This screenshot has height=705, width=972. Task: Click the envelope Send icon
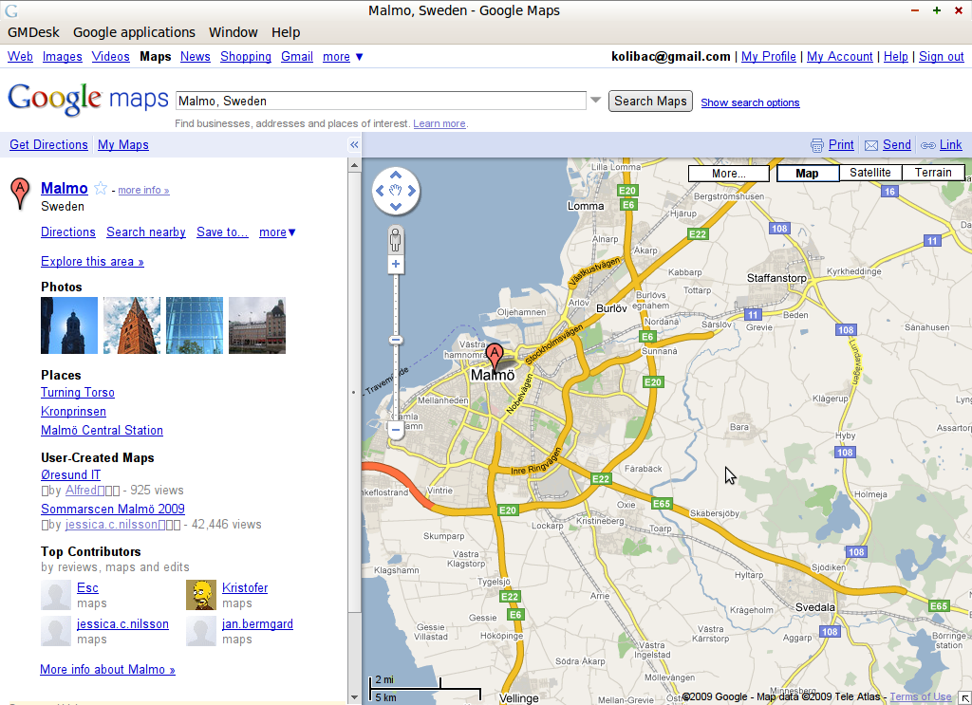click(x=871, y=145)
